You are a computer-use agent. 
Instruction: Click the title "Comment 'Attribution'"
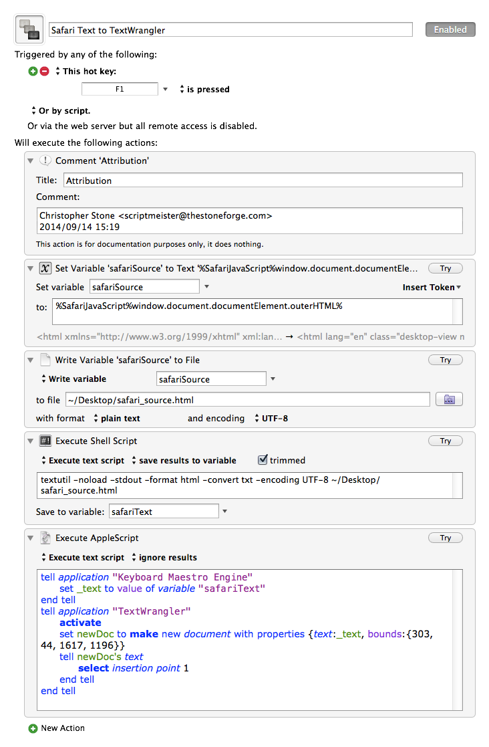pos(102,161)
